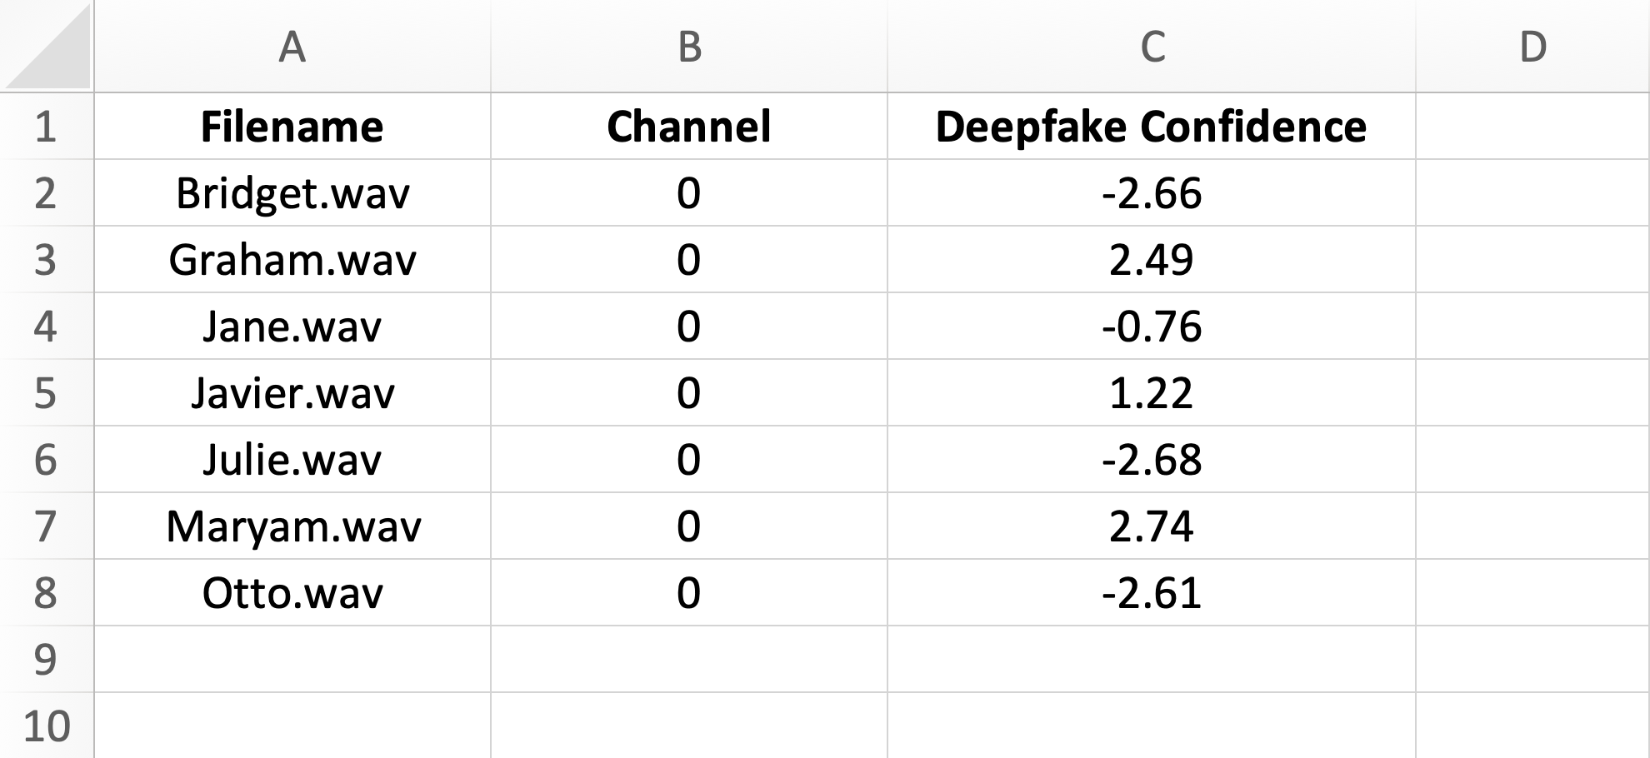Select column D header
The image size is (1650, 758).
tap(1533, 46)
